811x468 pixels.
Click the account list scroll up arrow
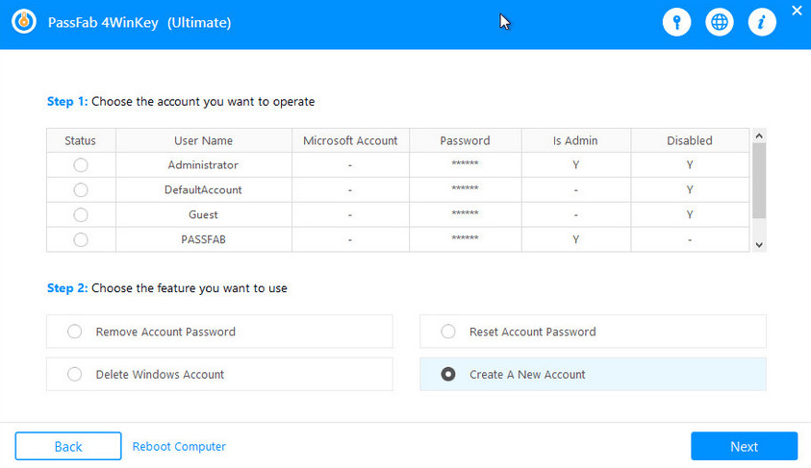tap(759, 135)
